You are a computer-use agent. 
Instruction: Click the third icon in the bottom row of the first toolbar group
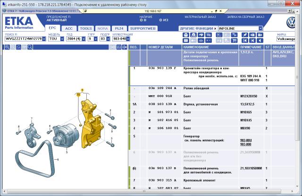pos(201,41)
